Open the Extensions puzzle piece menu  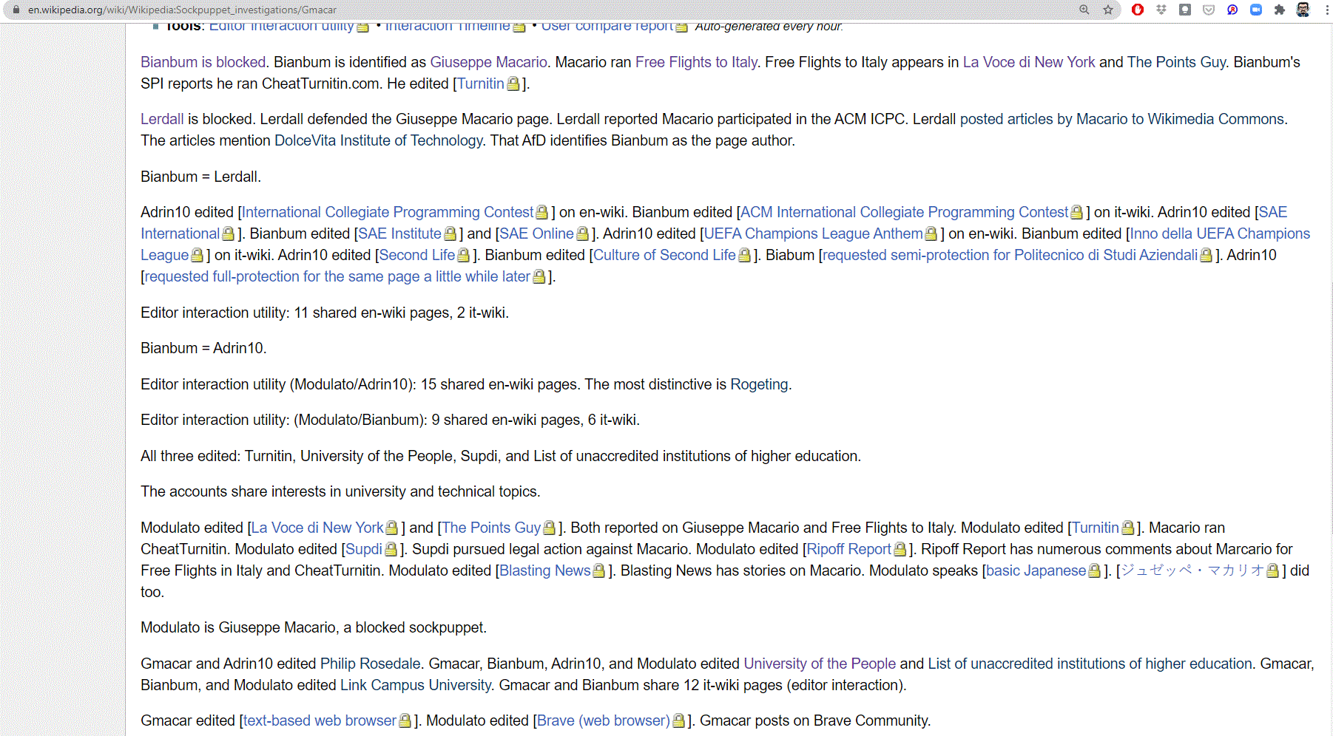(1280, 10)
